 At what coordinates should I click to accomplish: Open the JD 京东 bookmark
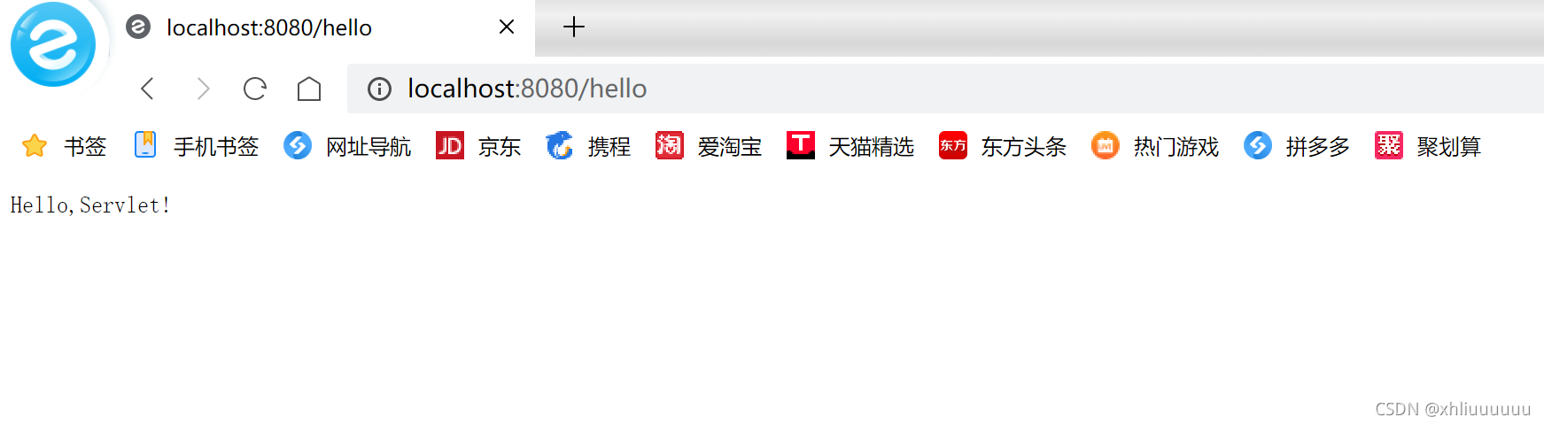point(478,146)
